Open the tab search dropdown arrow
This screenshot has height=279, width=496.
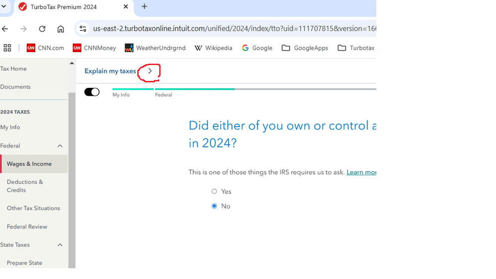(x=4, y=6)
